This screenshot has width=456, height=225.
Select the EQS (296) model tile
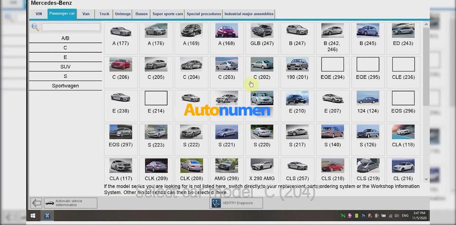(403, 105)
